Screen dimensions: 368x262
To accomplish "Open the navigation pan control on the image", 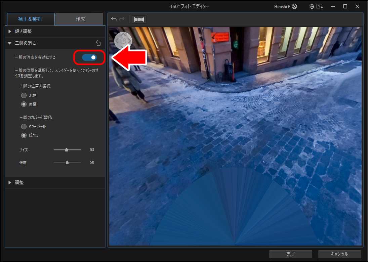I will pyautogui.click(x=123, y=40).
